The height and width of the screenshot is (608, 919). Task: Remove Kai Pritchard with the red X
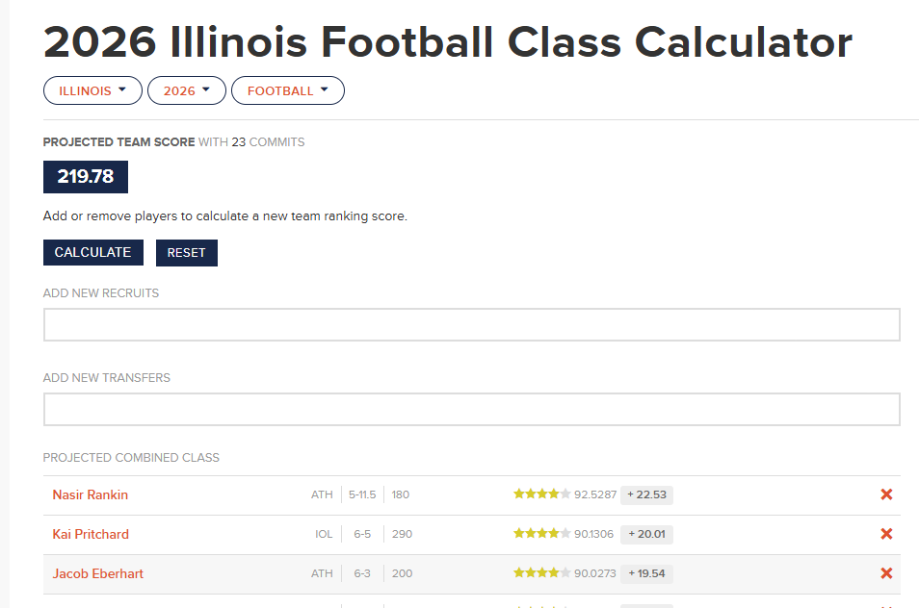(x=886, y=534)
